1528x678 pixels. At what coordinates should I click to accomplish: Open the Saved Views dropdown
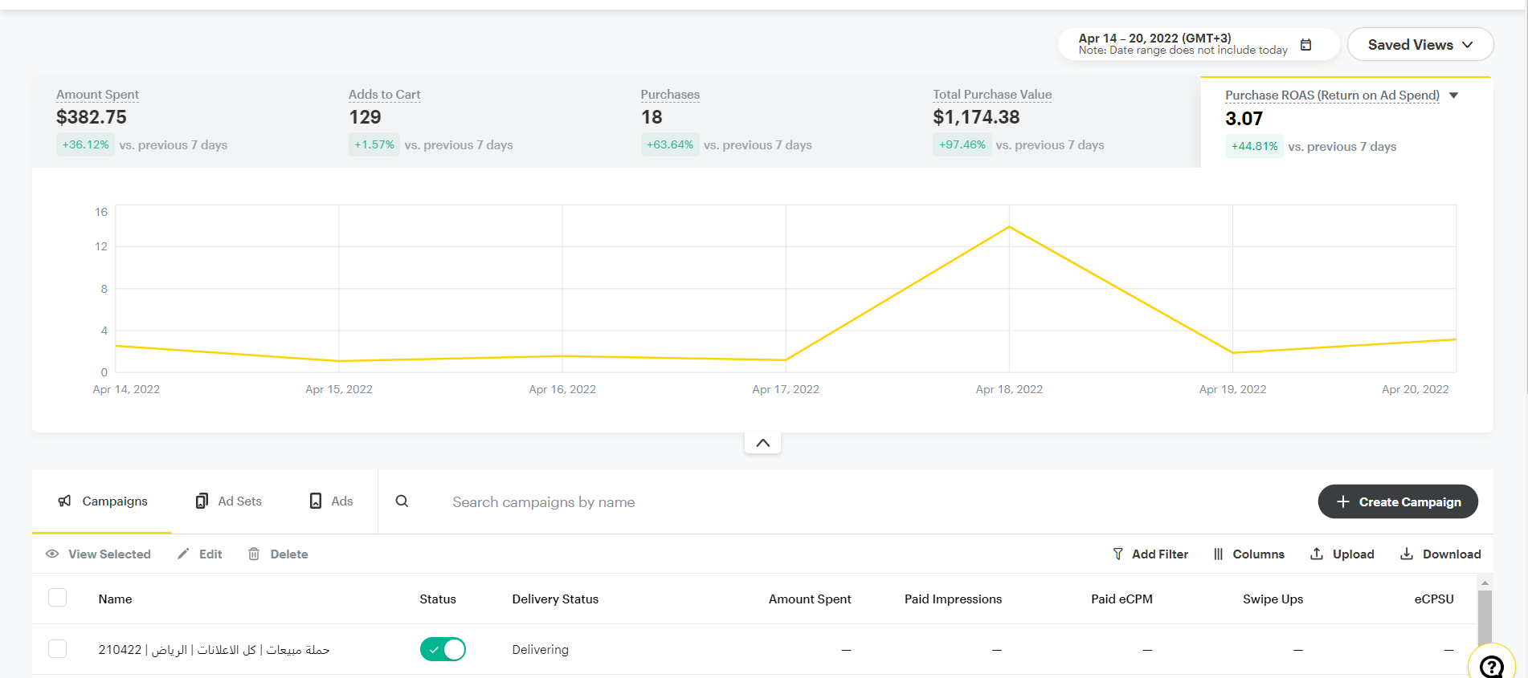(1420, 45)
